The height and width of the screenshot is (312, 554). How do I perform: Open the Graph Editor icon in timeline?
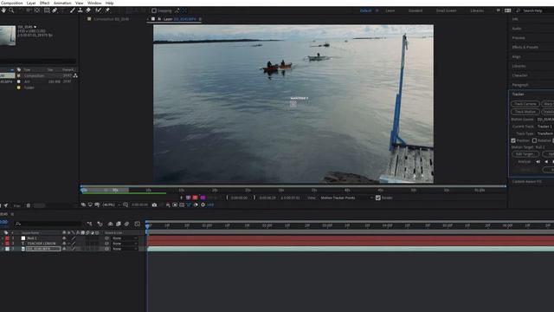pyautogui.click(x=138, y=224)
